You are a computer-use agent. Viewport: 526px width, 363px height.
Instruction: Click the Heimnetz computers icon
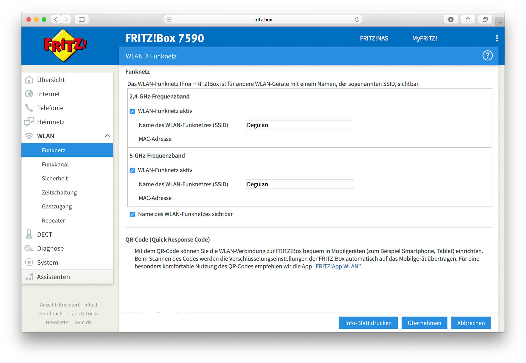[x=29, y=122]
